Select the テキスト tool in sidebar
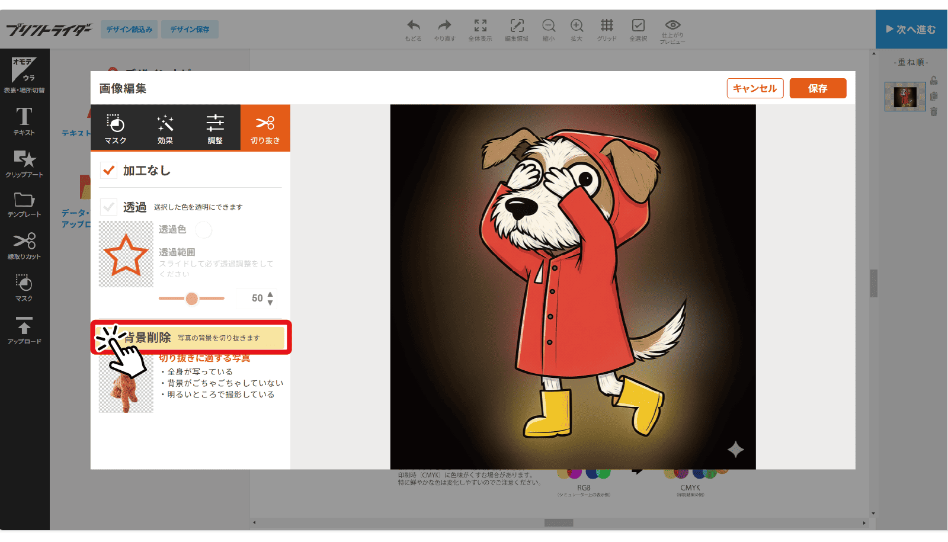The width and height of the screenshot is (948, 542). (x=24, y=121)
